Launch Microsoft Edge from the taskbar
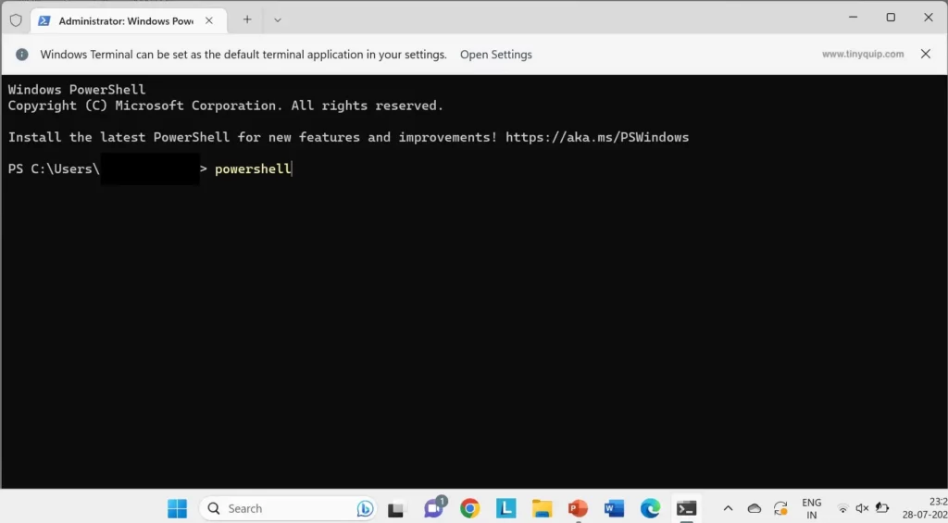 click(651, 508)
